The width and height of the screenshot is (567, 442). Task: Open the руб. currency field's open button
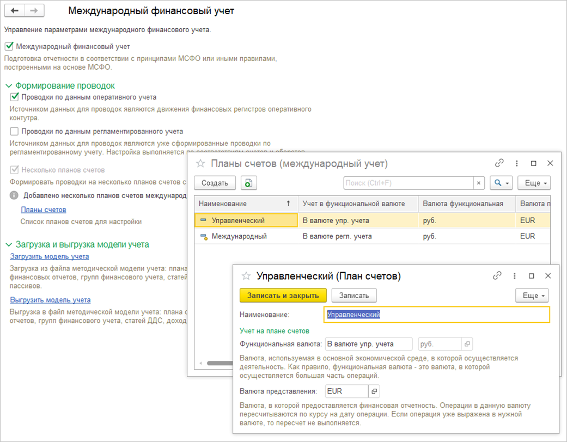467,344
